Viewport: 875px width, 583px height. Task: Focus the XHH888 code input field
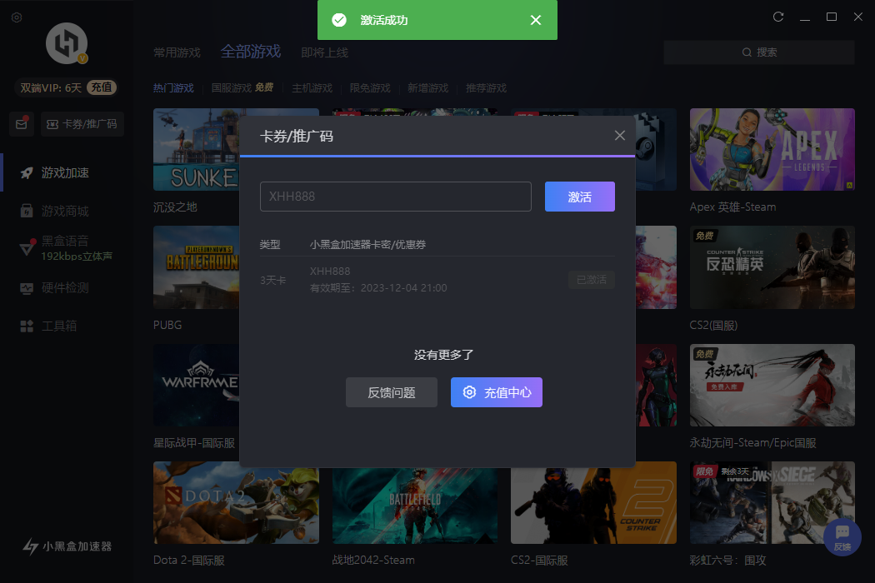tap(396, 197)
